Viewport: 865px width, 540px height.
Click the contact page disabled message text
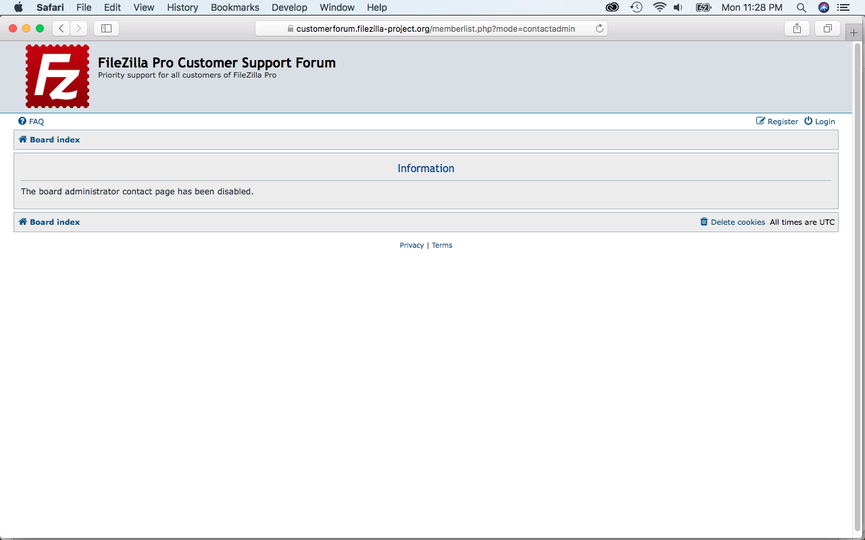[x=137, y=192]
